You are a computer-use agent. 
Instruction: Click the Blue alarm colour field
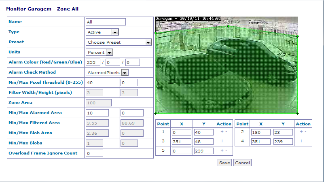pyautogui.click(x=133, y=62)
